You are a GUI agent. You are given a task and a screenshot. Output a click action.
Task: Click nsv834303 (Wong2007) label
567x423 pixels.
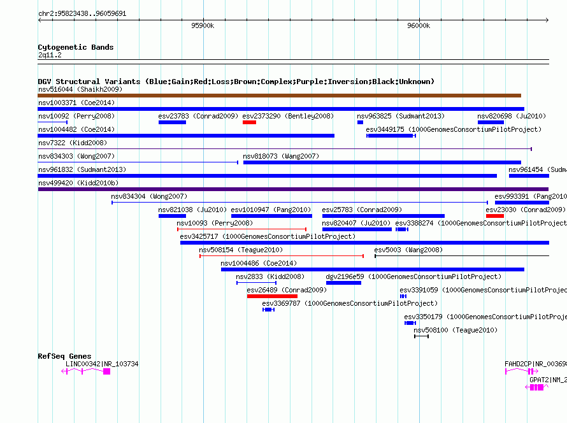[76, 156]
